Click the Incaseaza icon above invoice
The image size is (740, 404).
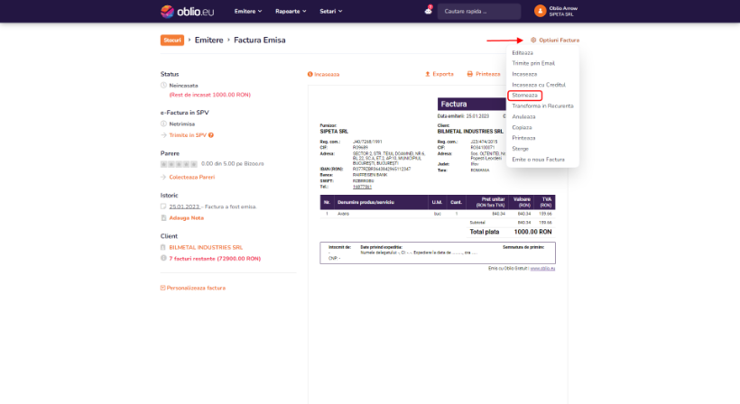coord(310,74)
